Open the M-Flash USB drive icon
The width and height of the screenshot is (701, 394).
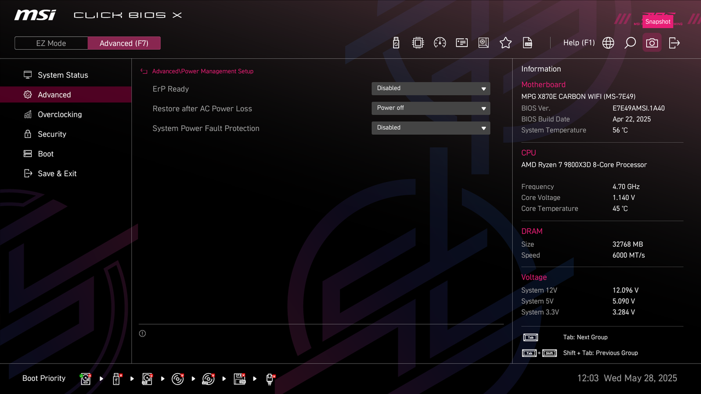tap(397, 43)
